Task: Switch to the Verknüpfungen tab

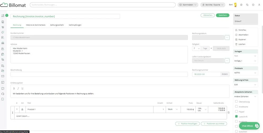Action: point(75,25)
